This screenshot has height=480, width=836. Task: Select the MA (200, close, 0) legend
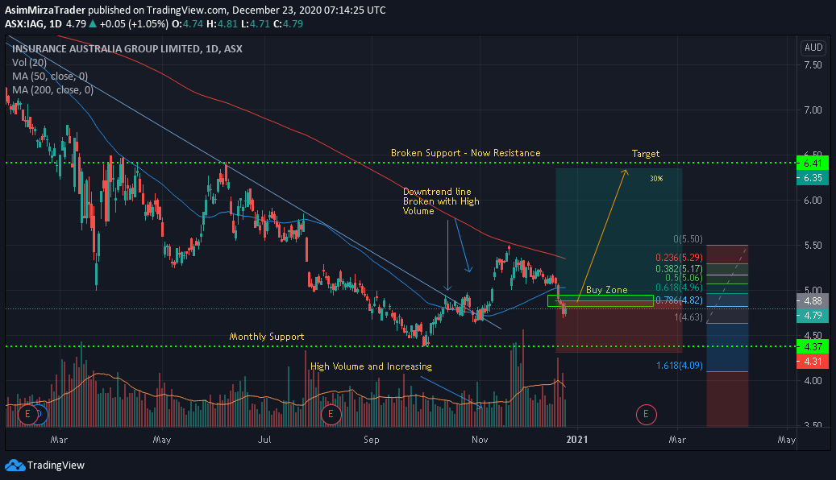tap(52, 90)
